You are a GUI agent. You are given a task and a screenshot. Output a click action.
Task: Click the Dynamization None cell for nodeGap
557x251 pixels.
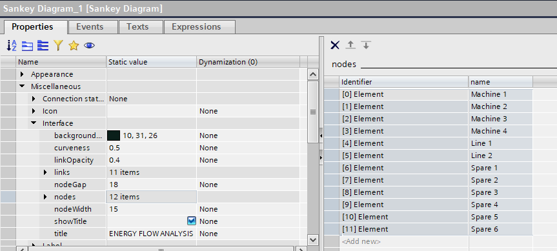click(x=248, y=185)
